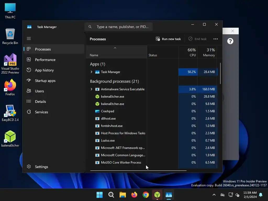Close the background window behind Task Manager
This screenshot has height=201, width=268.
tap(233, 31)
